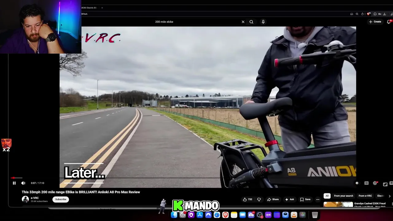This screenshot has width=393, height=221.
Task: Open System Settings in the dock
Action: (x=183, y=215)
